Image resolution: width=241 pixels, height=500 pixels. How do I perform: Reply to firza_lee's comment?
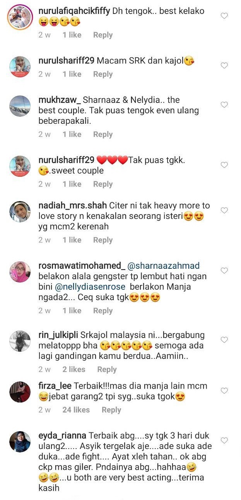tap(111, 410)
